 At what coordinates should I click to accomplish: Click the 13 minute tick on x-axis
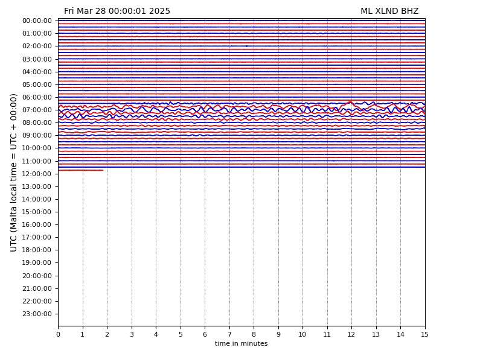376,334
